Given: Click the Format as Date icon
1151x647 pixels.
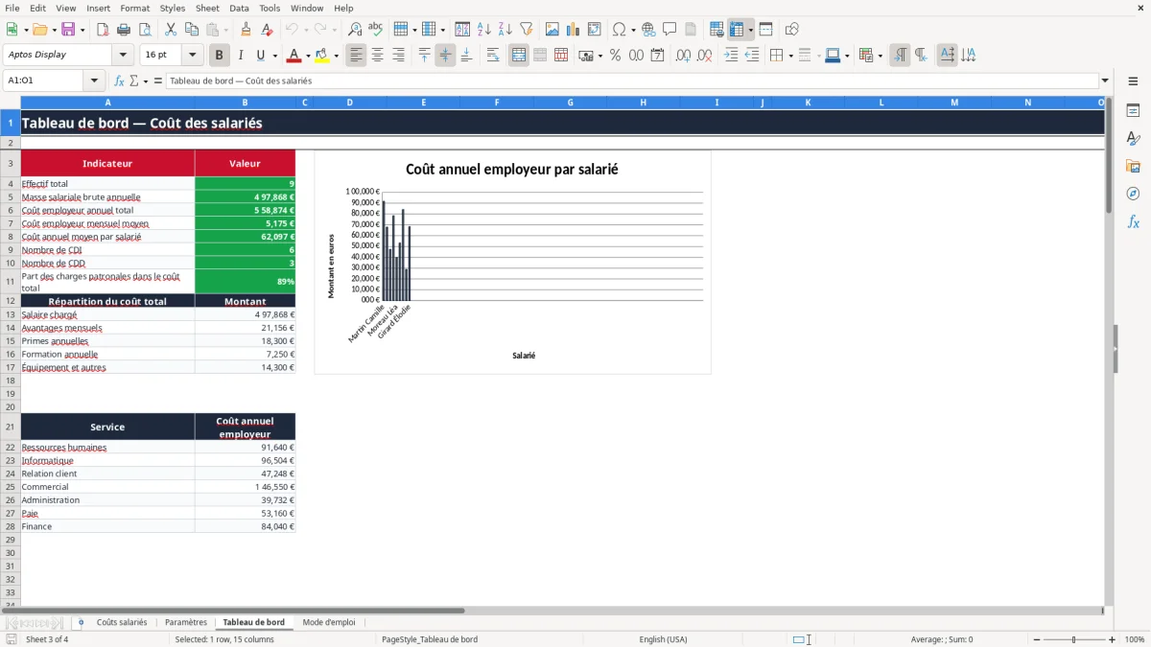Looking at the screenshot, I should click(x=657, y=56).
